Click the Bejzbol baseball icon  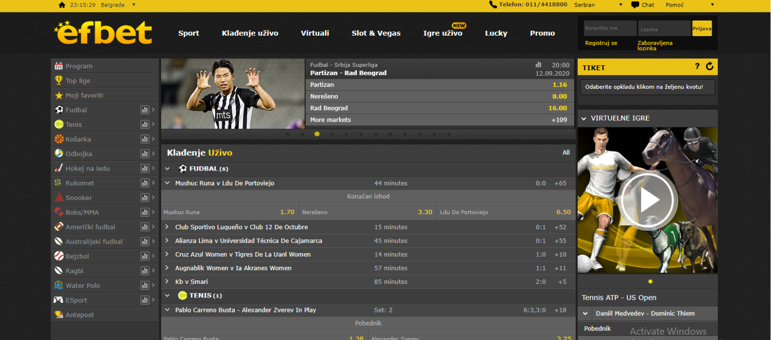point(59,256)
